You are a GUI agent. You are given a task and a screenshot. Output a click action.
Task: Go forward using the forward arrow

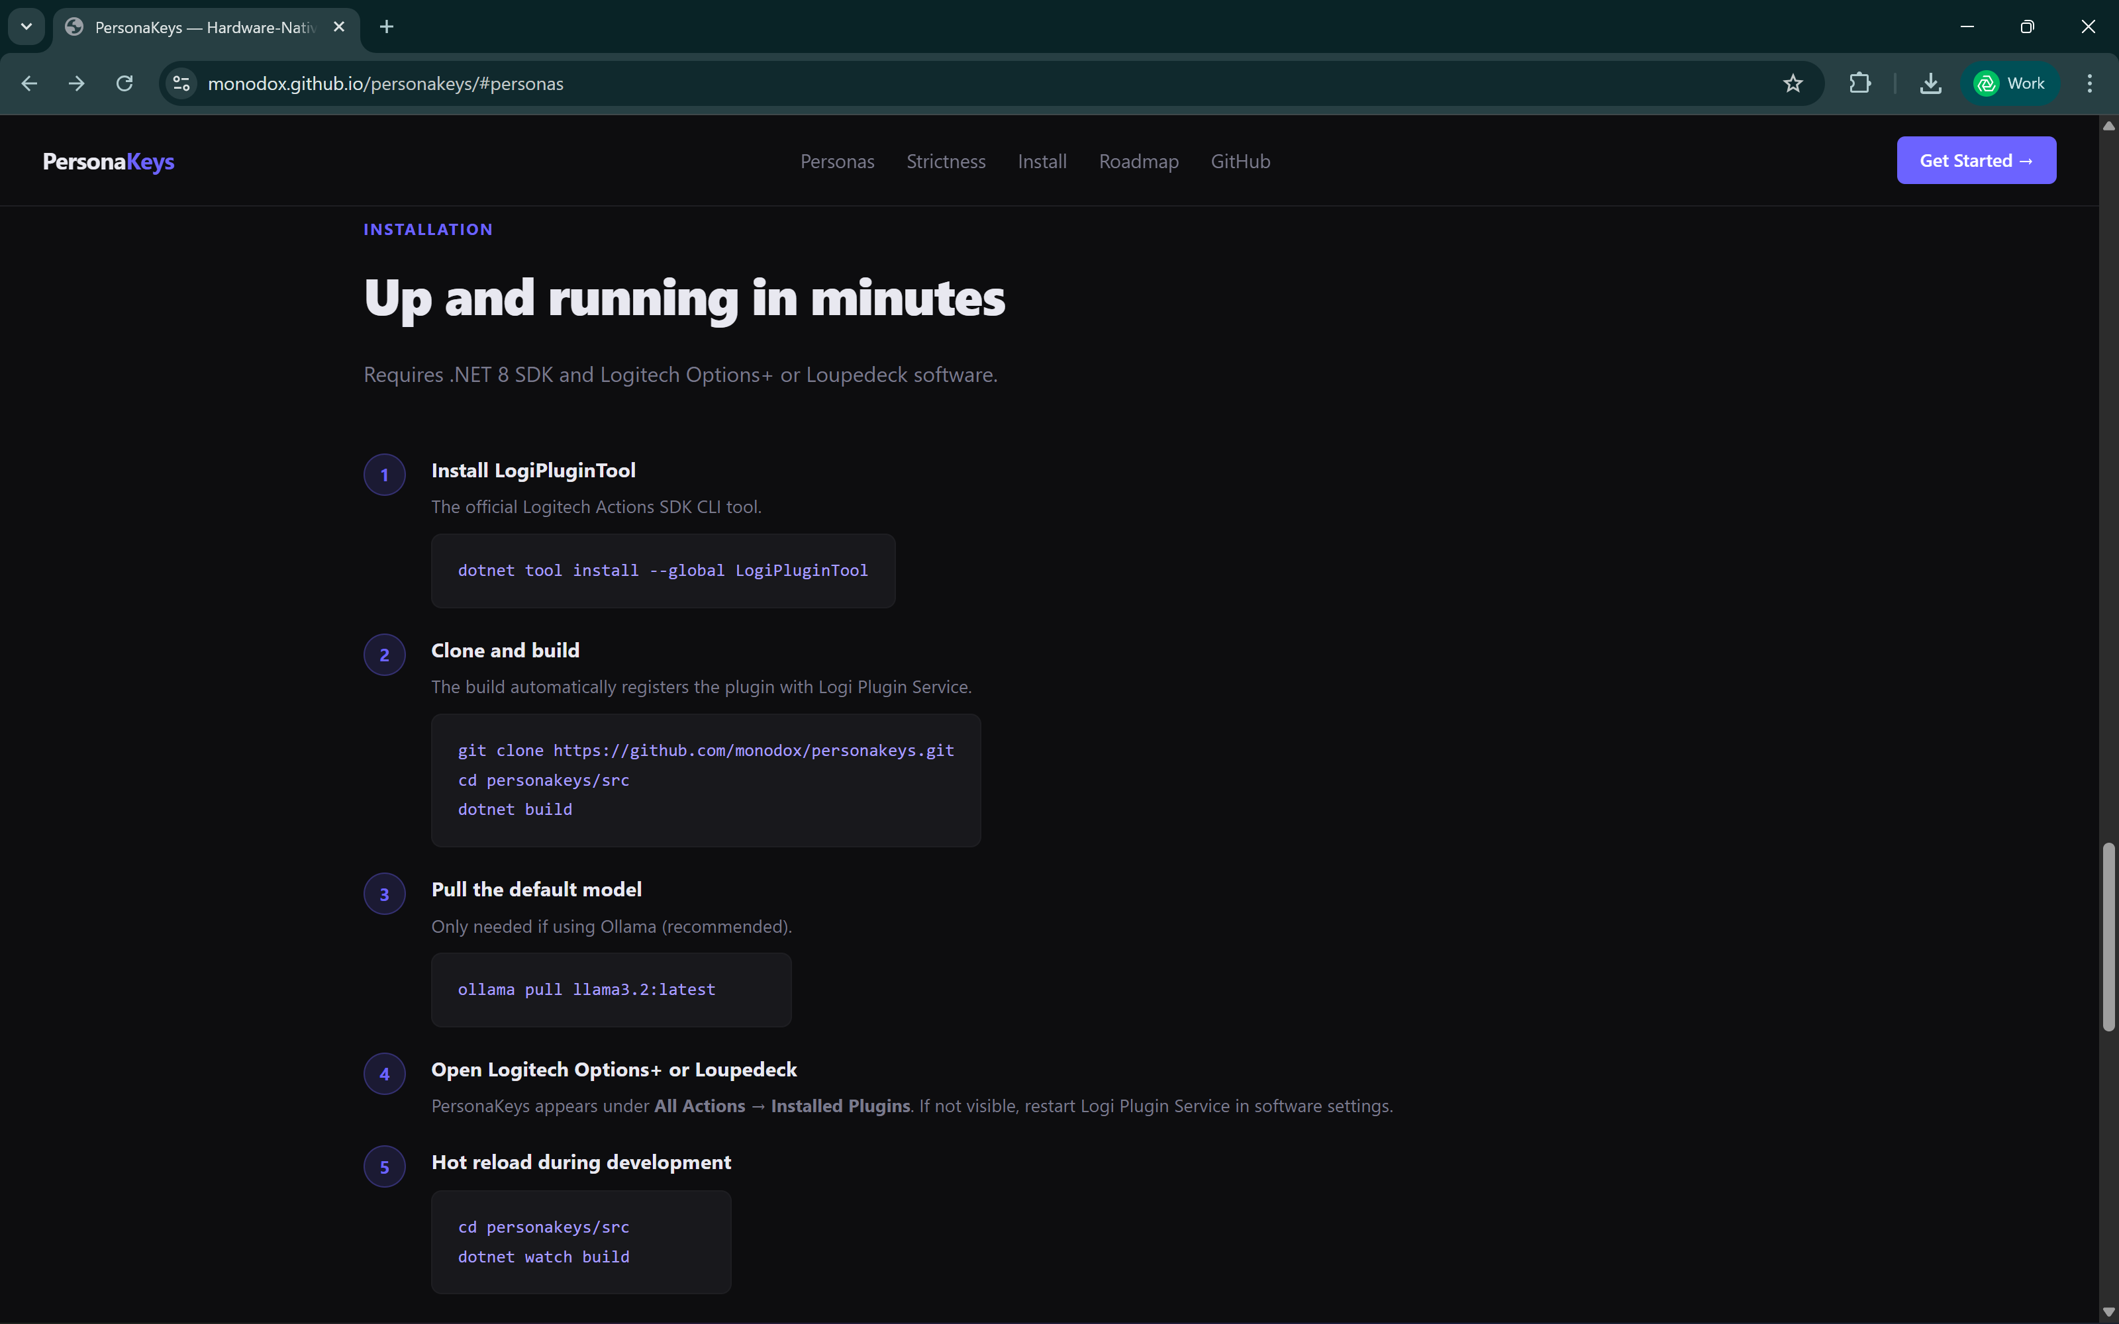(77, 83)
